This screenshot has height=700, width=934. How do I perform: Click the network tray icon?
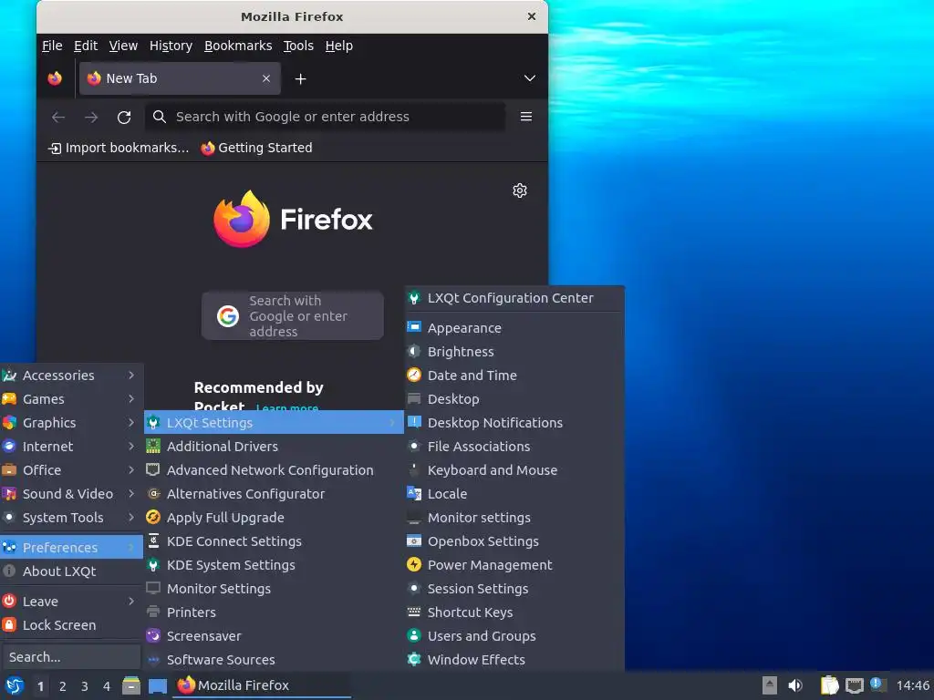(x=855, y=685)
